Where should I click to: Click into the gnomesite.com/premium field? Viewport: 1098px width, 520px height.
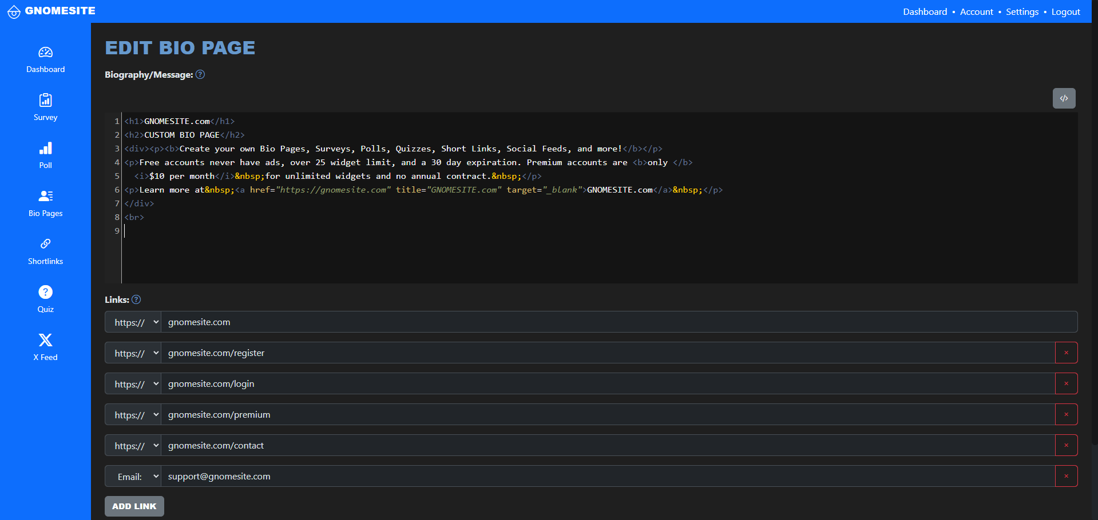tap(608, 414)
